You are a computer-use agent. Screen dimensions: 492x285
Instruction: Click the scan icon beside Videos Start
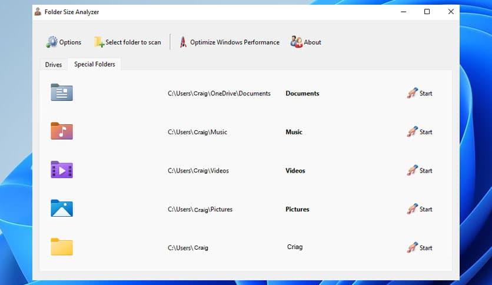click(x=413, y=170)
